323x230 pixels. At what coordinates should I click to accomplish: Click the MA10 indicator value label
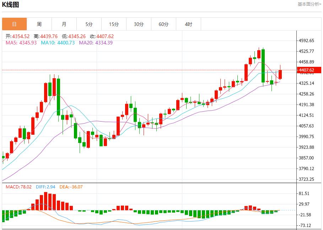coord(58,43)
